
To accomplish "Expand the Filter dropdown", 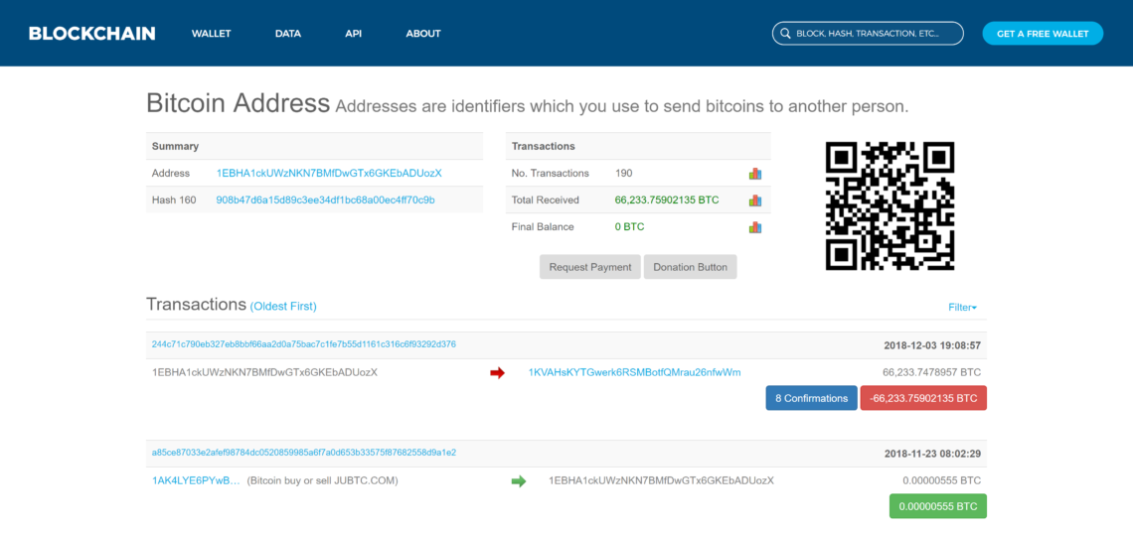I will [962, 308].
